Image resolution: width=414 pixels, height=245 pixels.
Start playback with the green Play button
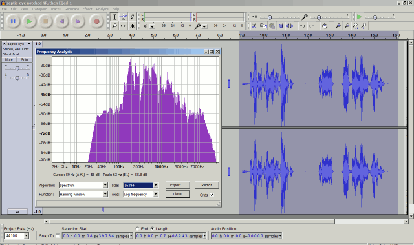click(29, 21)
